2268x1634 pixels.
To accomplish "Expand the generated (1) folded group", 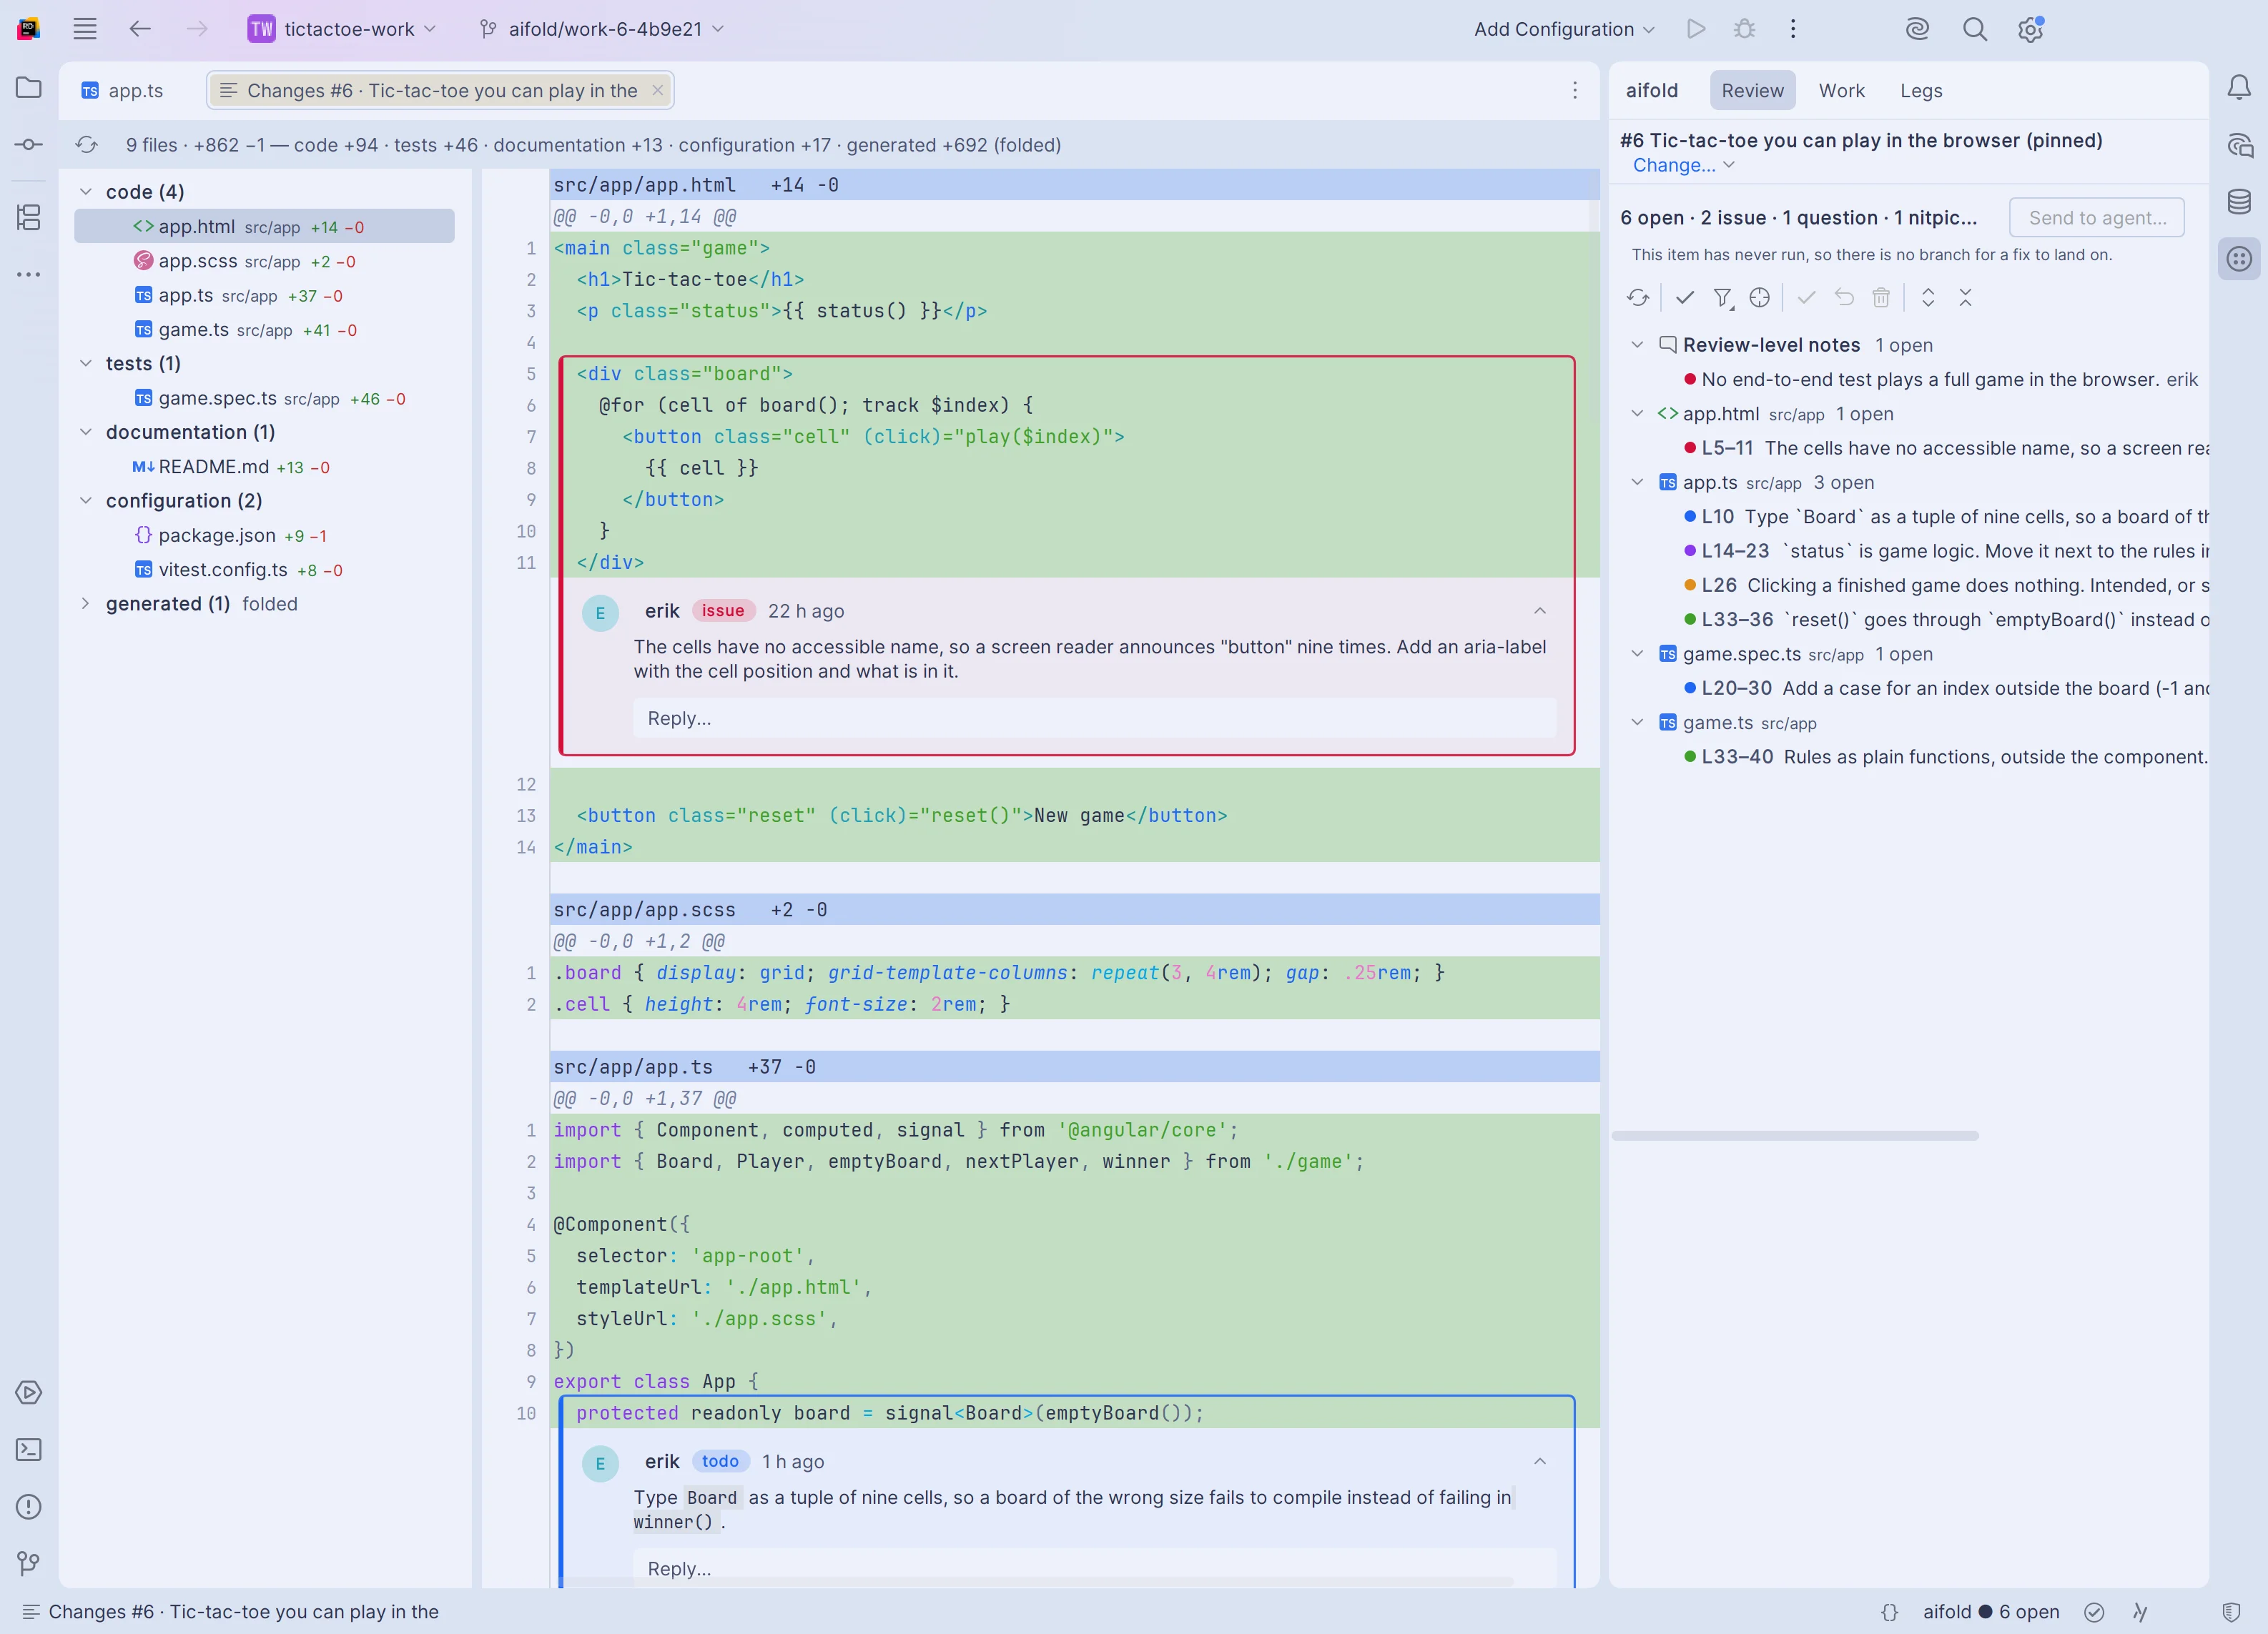I will 86,603.
